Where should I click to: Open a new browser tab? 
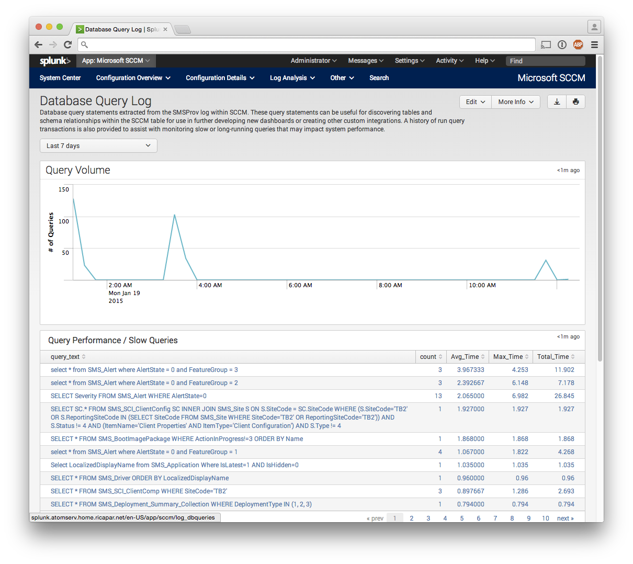pyautogui.click(x=182, y=29)
